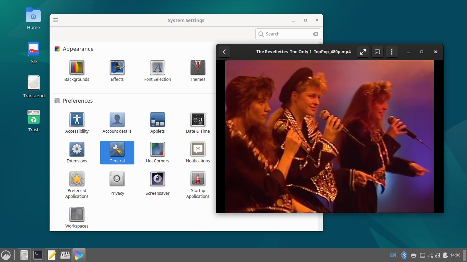The height and width of the screenshot is (262, 467).
Task: Maximize the System Settings window
Action: tap(305, 20)
